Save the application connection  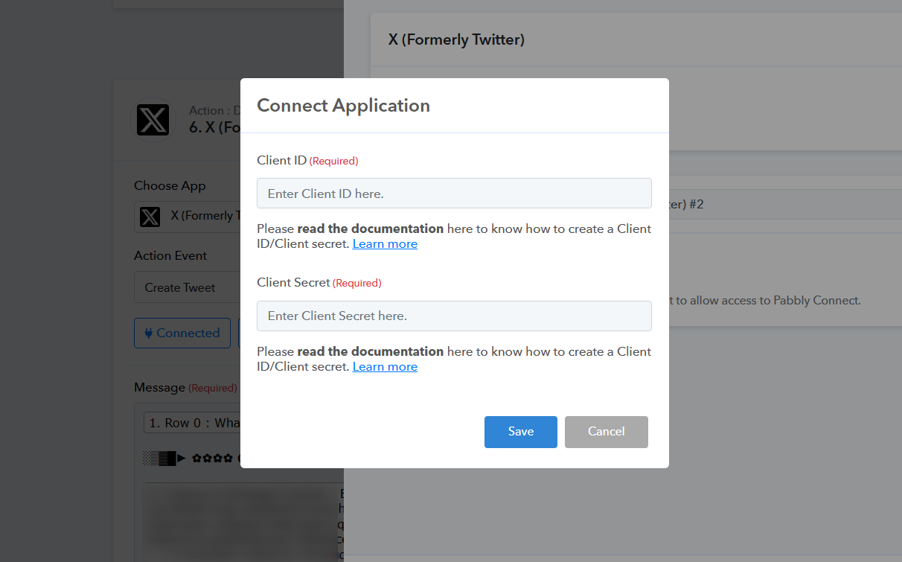(521, 432)
